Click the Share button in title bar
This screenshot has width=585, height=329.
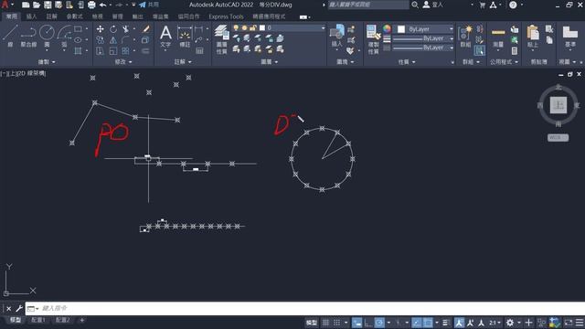tap(149, 5)
